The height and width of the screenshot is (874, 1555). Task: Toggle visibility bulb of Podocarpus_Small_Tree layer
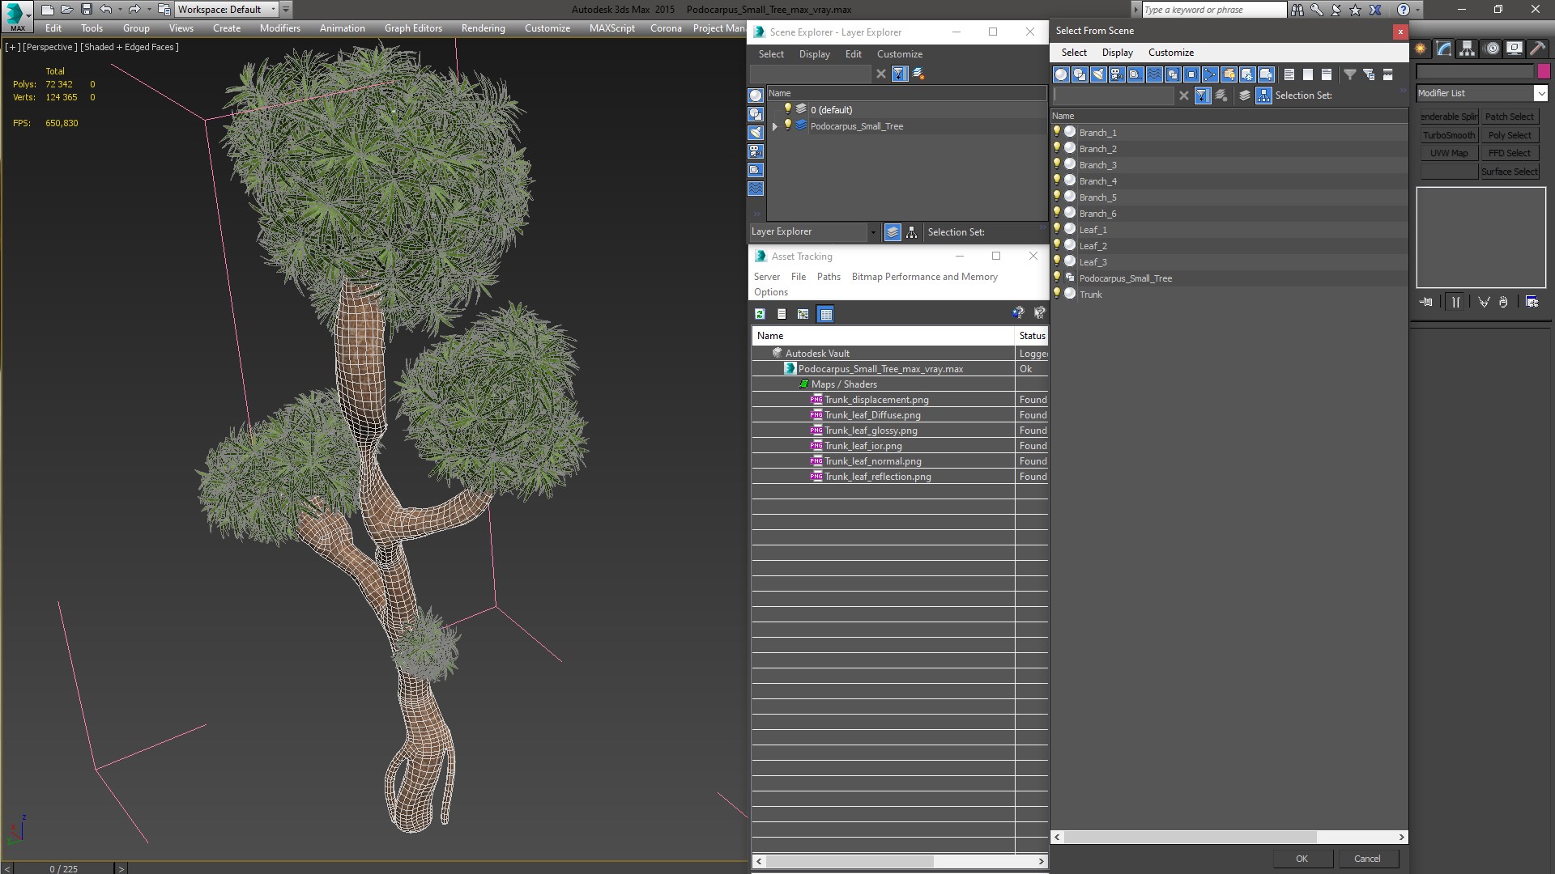point(787,125)
